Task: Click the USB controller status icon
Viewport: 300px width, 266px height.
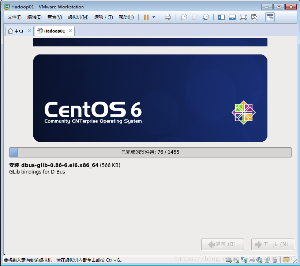Action: 275,260
